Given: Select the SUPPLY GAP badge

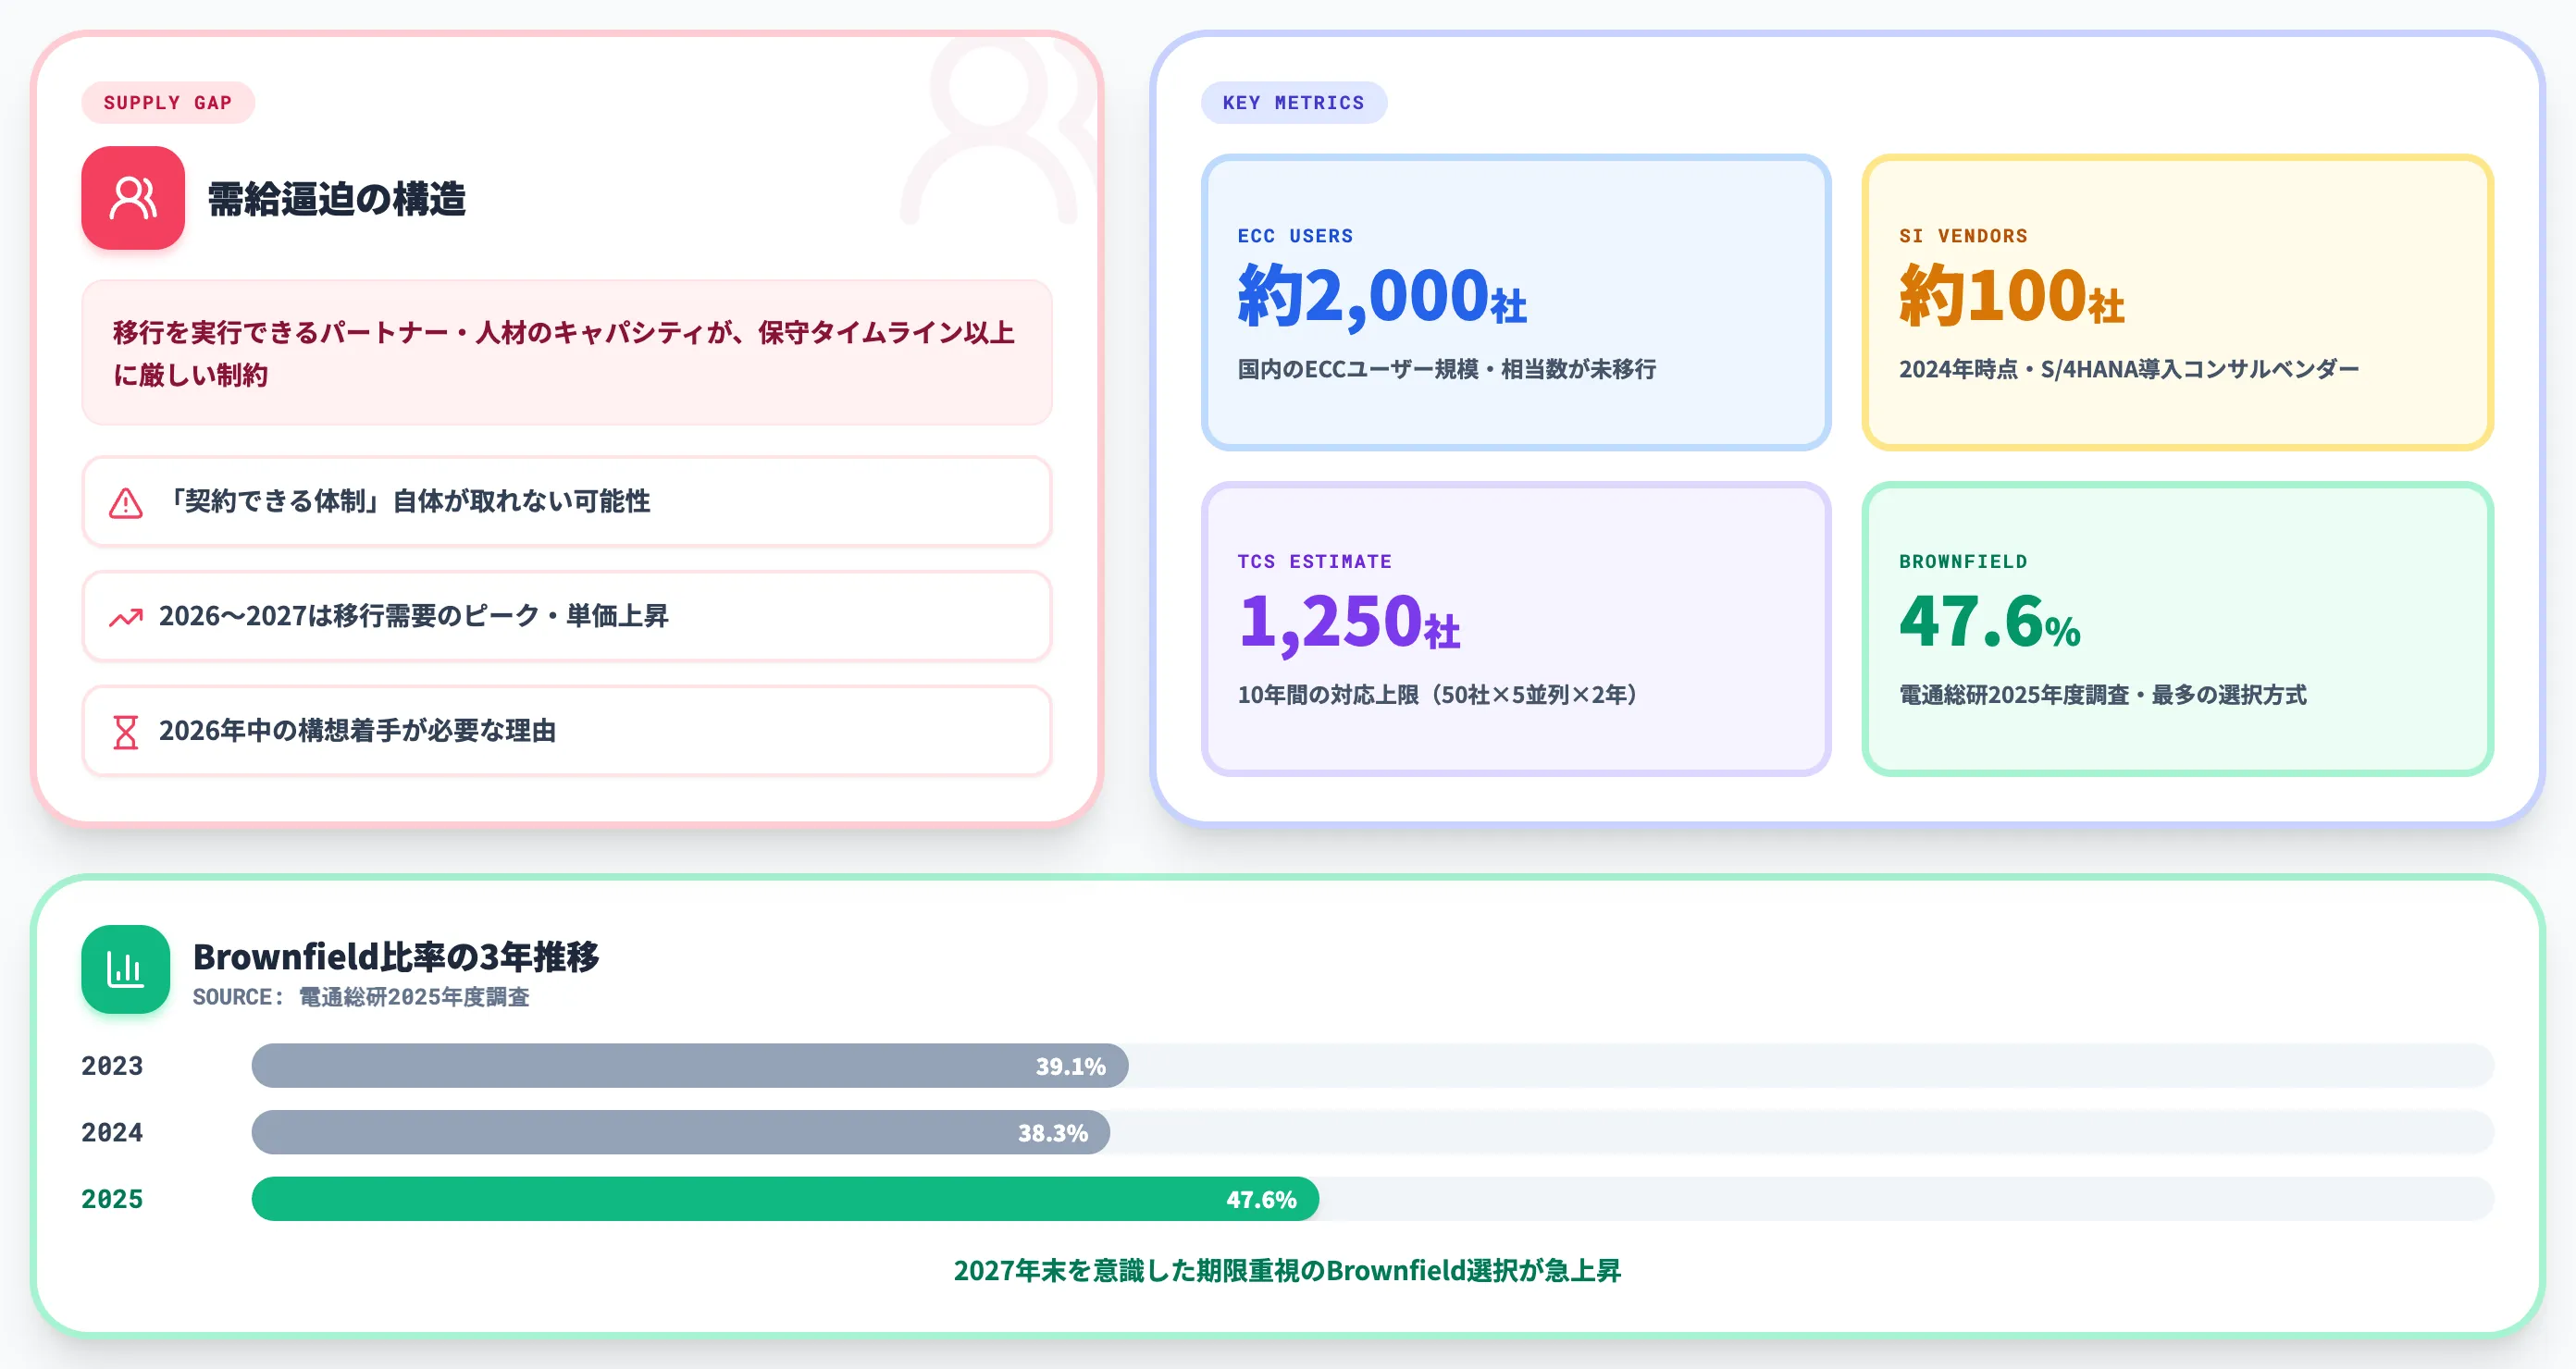Looking at the screenshot, I should [x=168, y=103].
